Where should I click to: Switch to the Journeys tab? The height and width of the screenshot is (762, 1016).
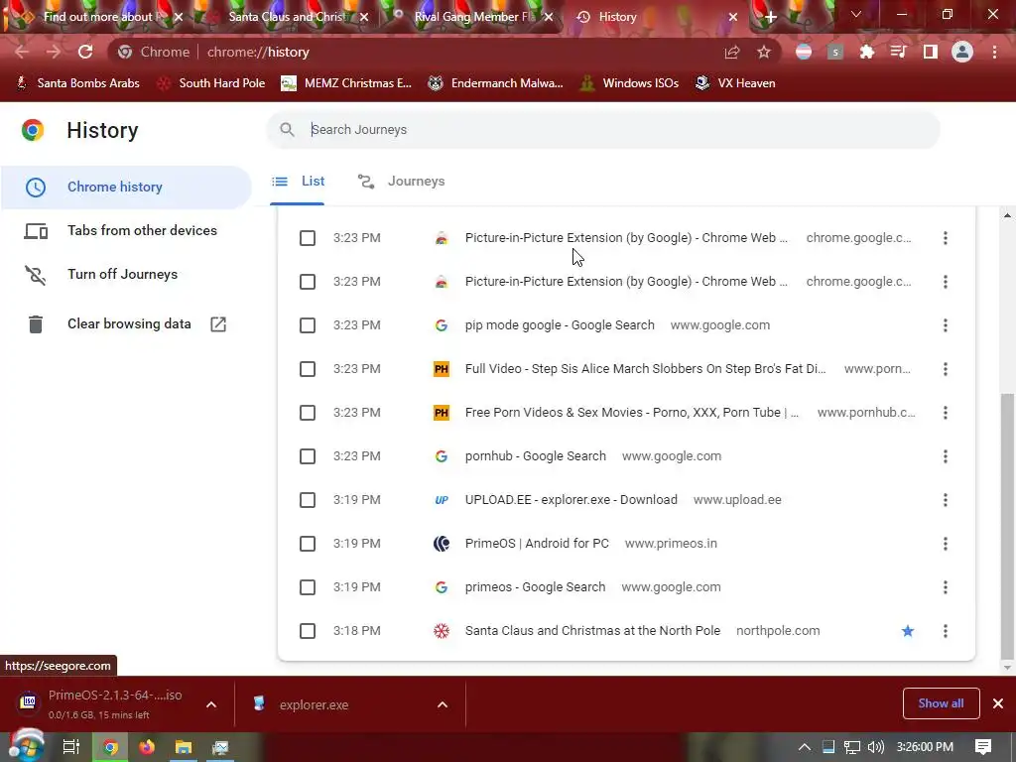tap(402, 182)
